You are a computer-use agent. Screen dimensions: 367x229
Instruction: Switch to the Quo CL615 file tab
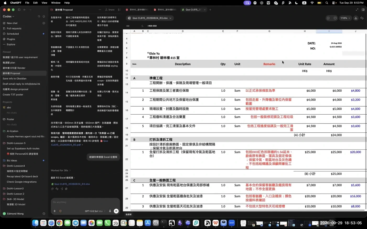[x=193, y=10]
